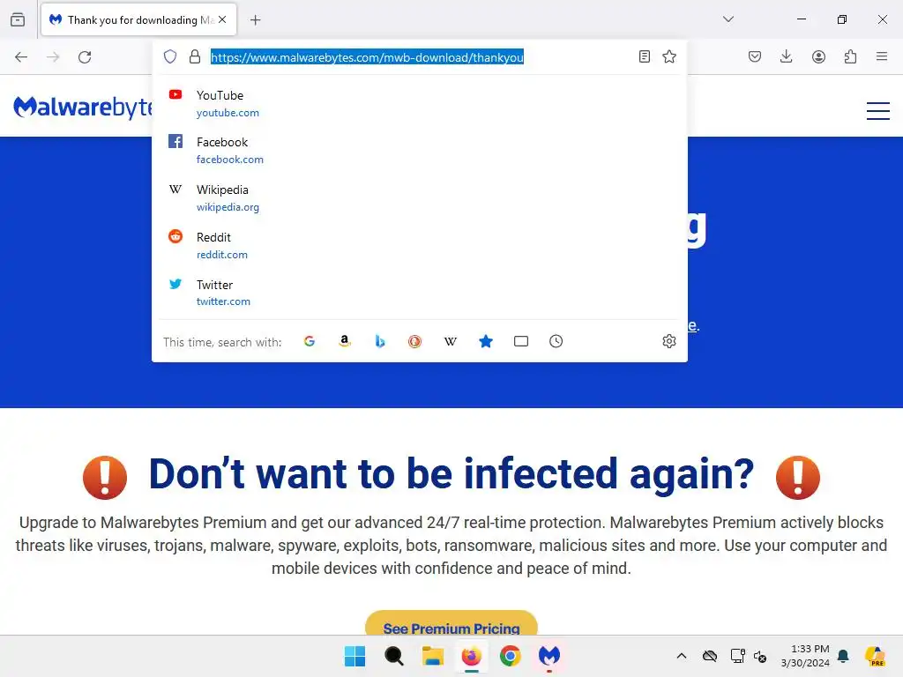Save page to Pocket
The image size is (903, 677).
coord(755,56)
